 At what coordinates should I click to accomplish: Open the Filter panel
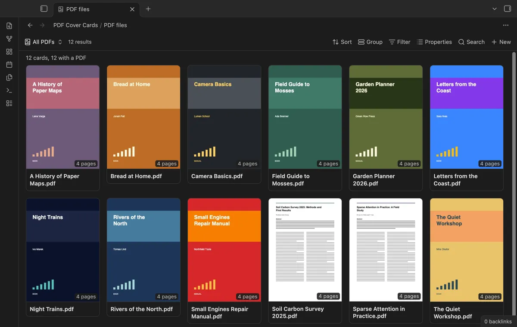coord(399,42)
